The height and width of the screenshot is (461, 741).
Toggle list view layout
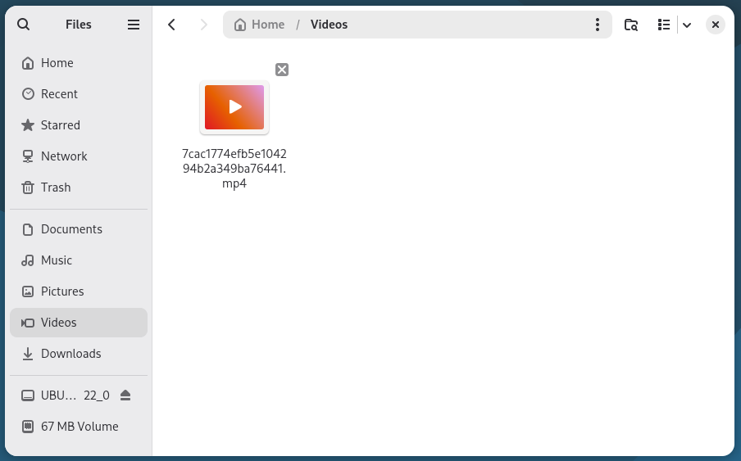click(x=664, y=25)
